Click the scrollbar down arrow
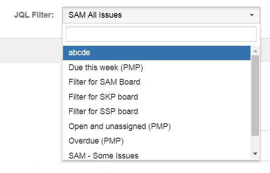270x173 pixels. (255, 154)
